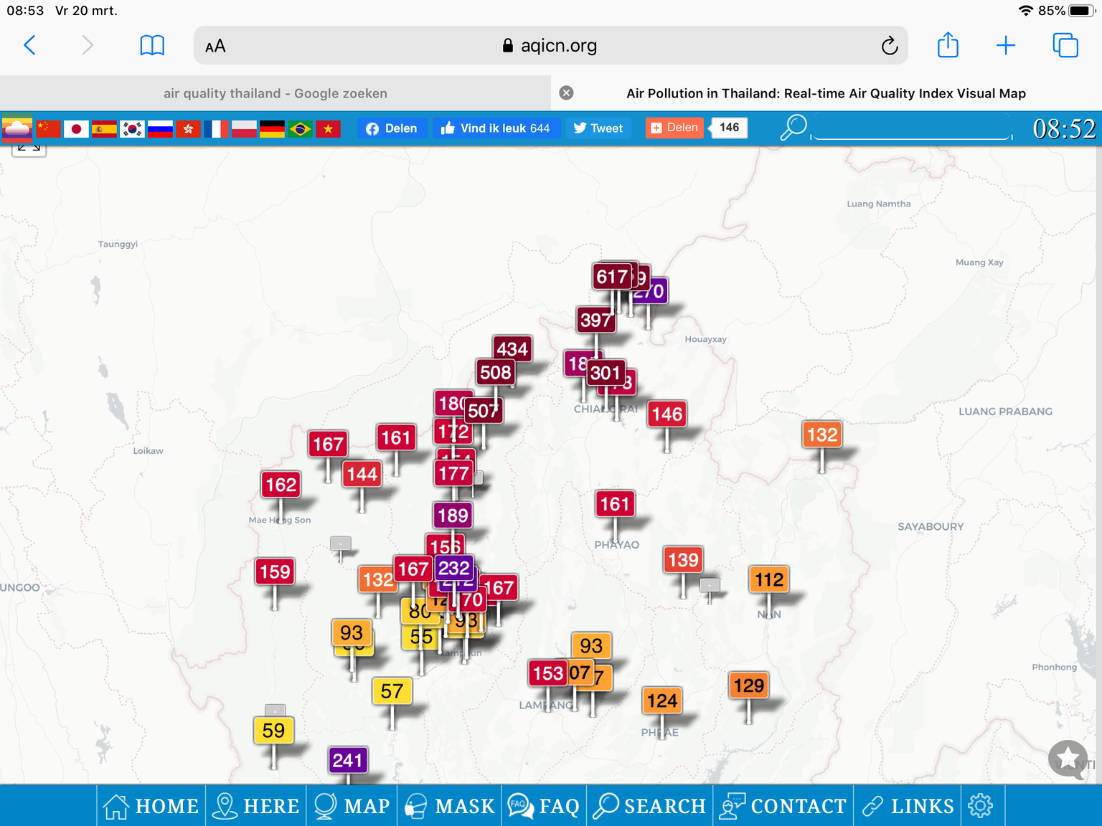The image size is (1102, 826).
Task: Open settings with the gear icon
Action: [x=981, y=806]
